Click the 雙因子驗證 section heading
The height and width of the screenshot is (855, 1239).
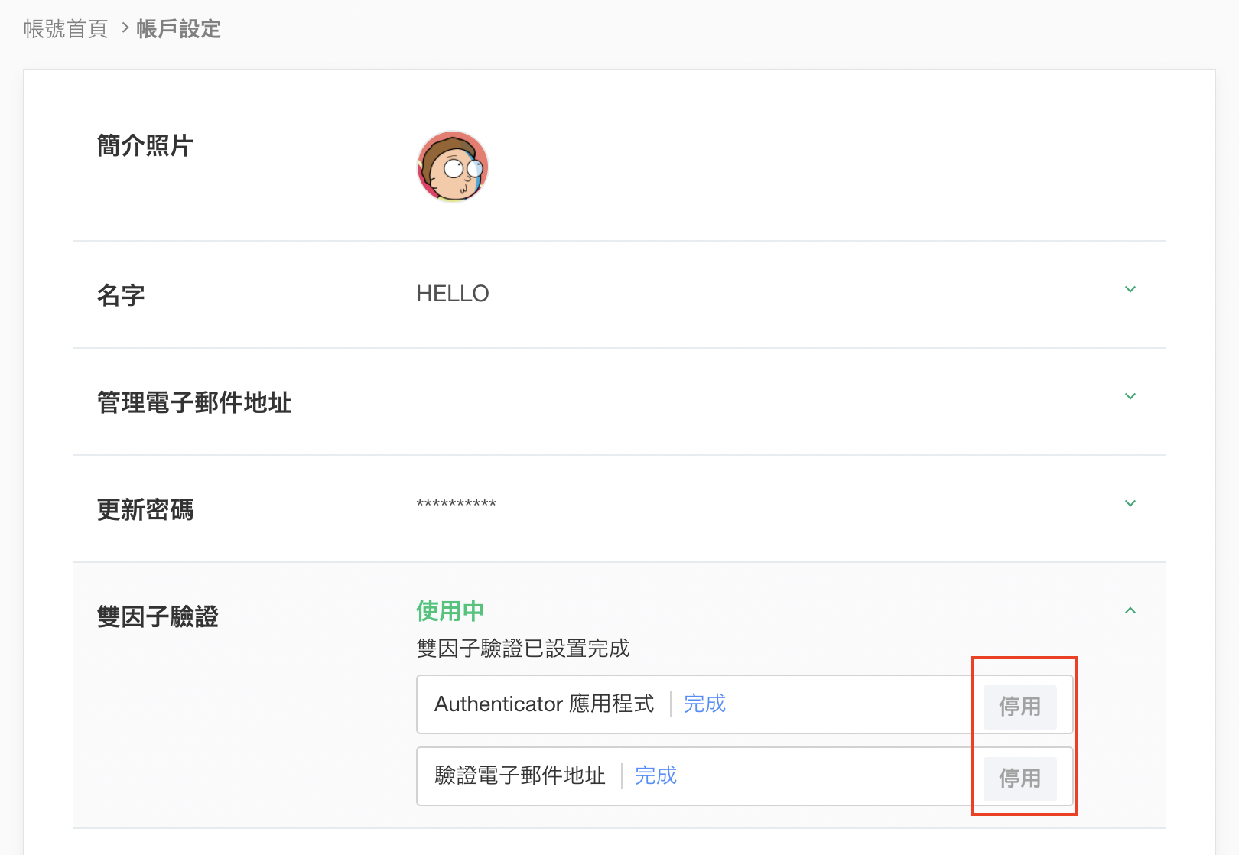[x=158, y=616]
